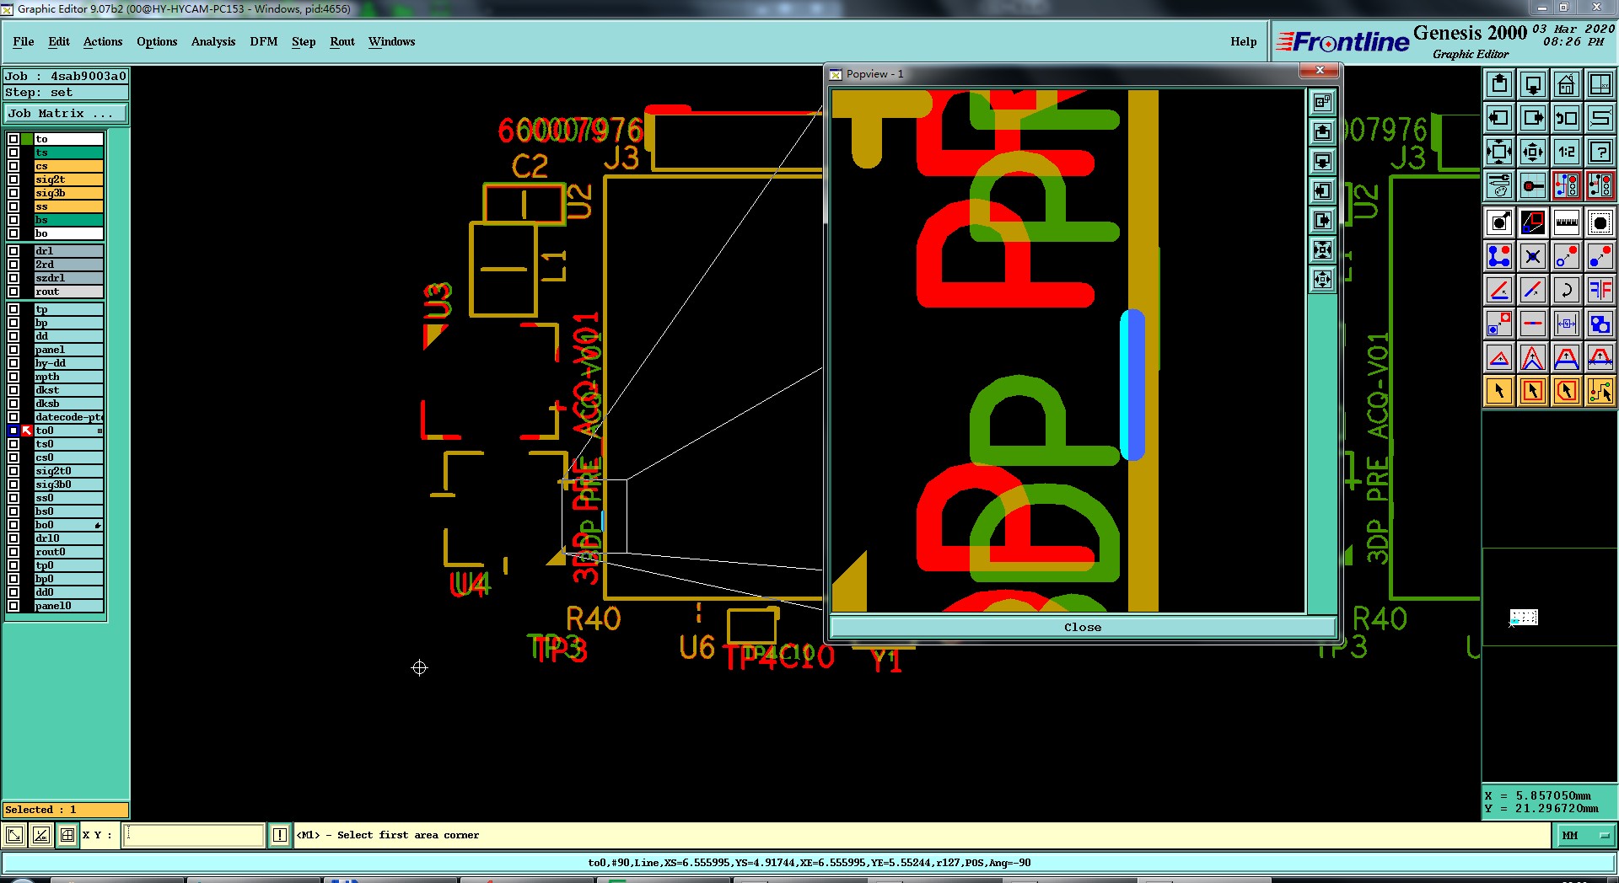Image resolution: width=1619 pixels, height=883 pixels.
Task: Select the mirror FF tool icon
Action: tap(1600, 290)
